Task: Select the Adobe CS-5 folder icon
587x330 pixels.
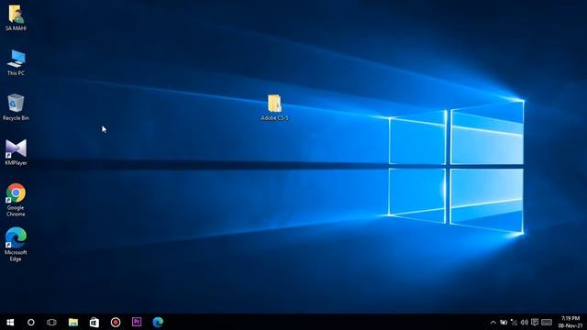Action: (274, 104)
